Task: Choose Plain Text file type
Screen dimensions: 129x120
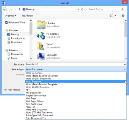Action: click(76, 107)
